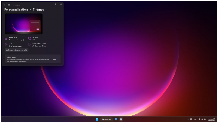Click the Settings window vertical scrollbar
The height and width of the screenshot is (123, 218).
(63, 29)
